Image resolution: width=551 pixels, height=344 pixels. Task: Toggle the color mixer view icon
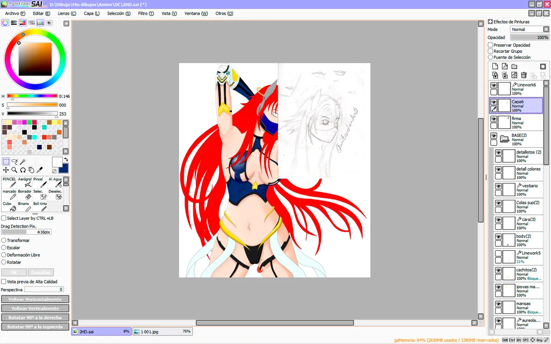pos(31,23)
